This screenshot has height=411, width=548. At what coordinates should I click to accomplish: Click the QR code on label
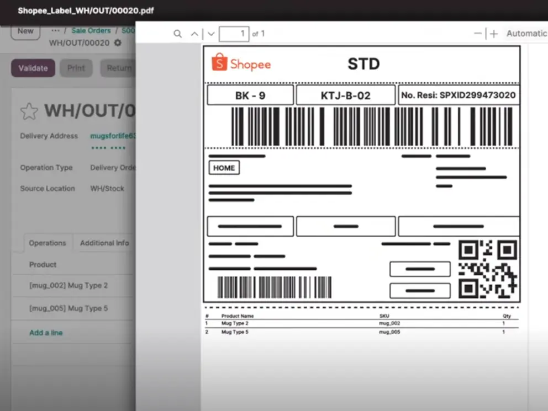(x=488, y=269)
